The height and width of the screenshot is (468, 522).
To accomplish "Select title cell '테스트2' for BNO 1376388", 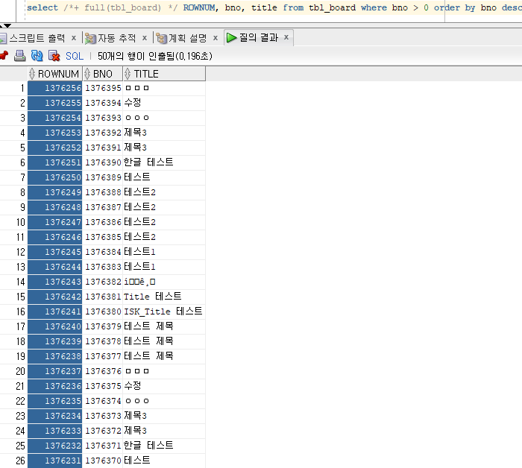I will point(164,192).
